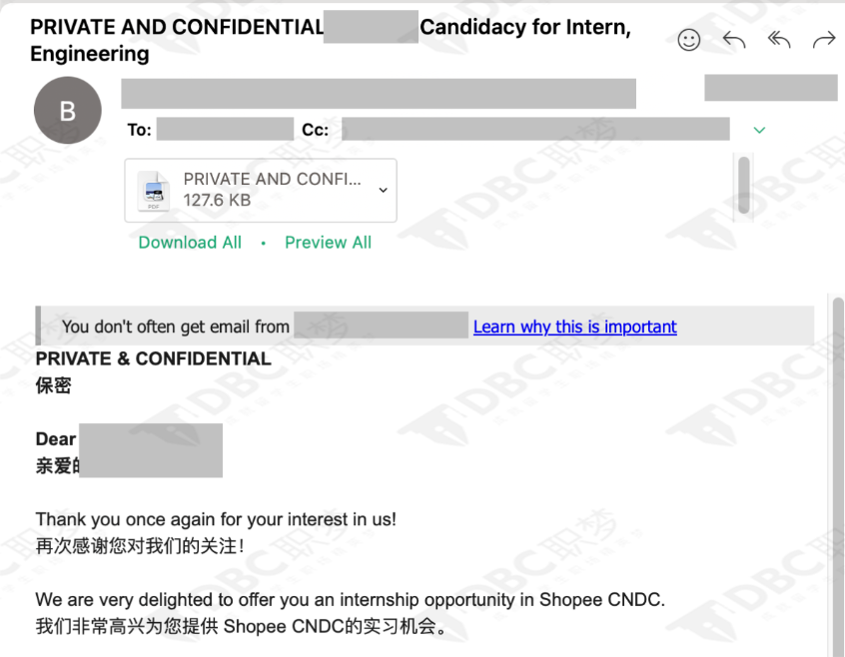The width and height of the screenshot is (845, 657).
Task: Reply all with the double arrow icon
Action: point(779,40)
